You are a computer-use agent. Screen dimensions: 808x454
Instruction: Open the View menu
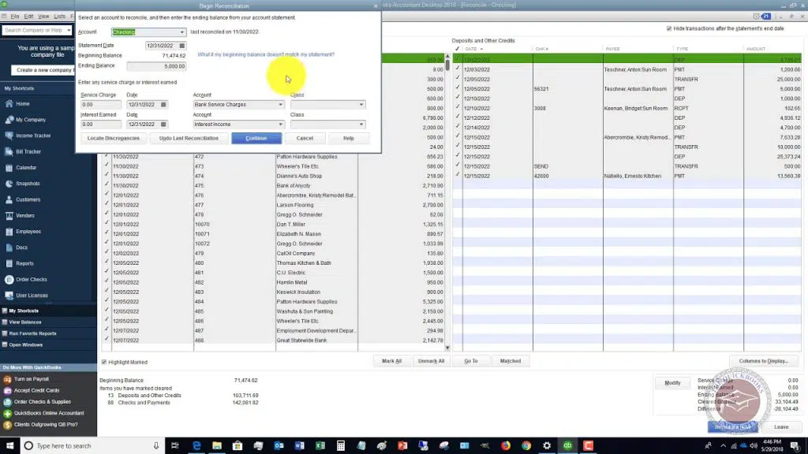pyautogui.click(x=43, y=17)
